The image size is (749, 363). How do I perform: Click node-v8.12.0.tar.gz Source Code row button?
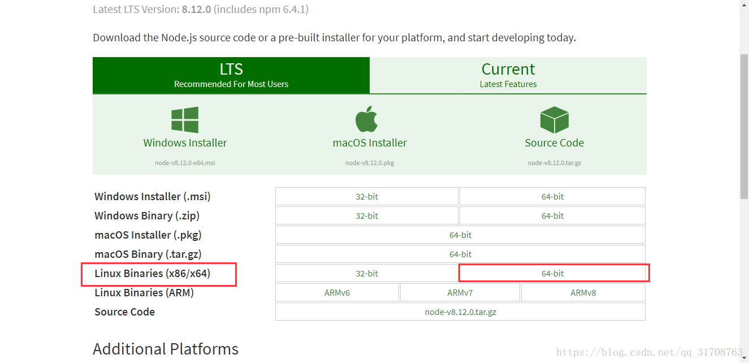(x=460, y=312)
